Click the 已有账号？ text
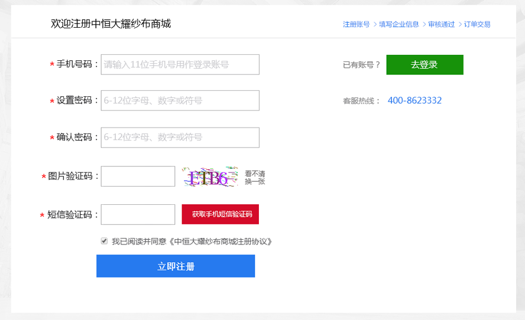This screenshot has width=525, height=320. (362, 65)
